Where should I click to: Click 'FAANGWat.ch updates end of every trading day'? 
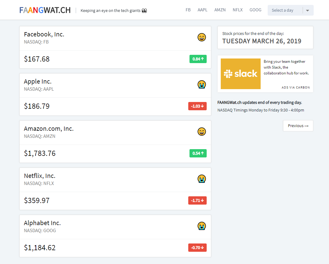pyautogui.click(x=259, y=103)
